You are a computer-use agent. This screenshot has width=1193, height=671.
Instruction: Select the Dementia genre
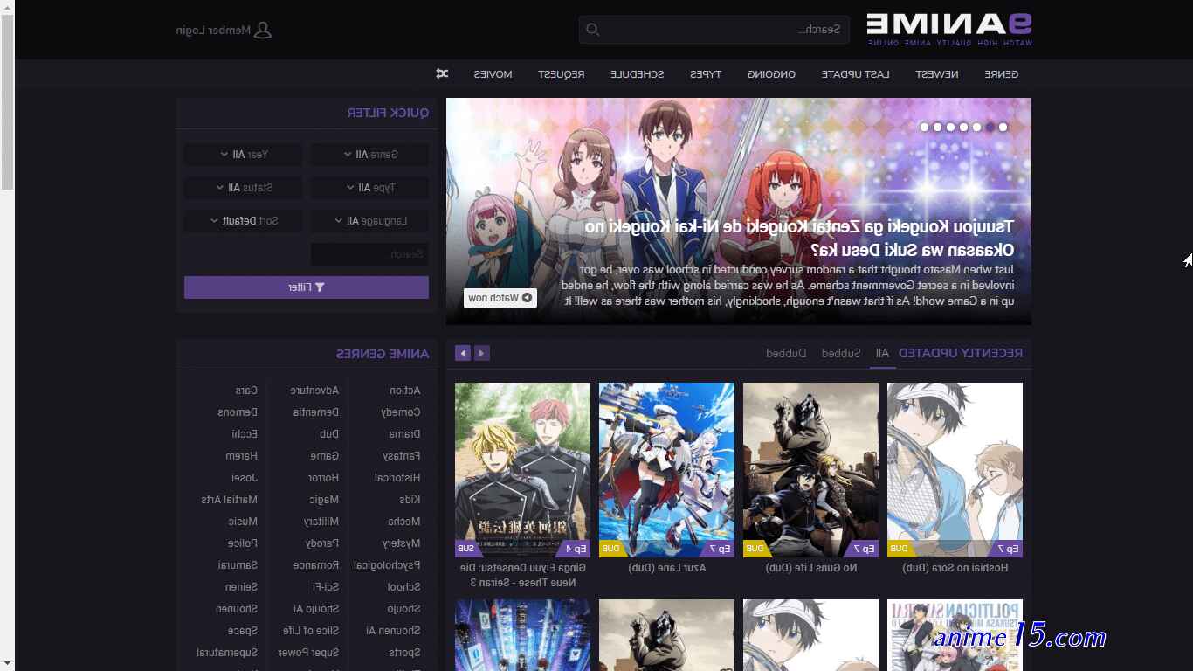click(316, 412)
